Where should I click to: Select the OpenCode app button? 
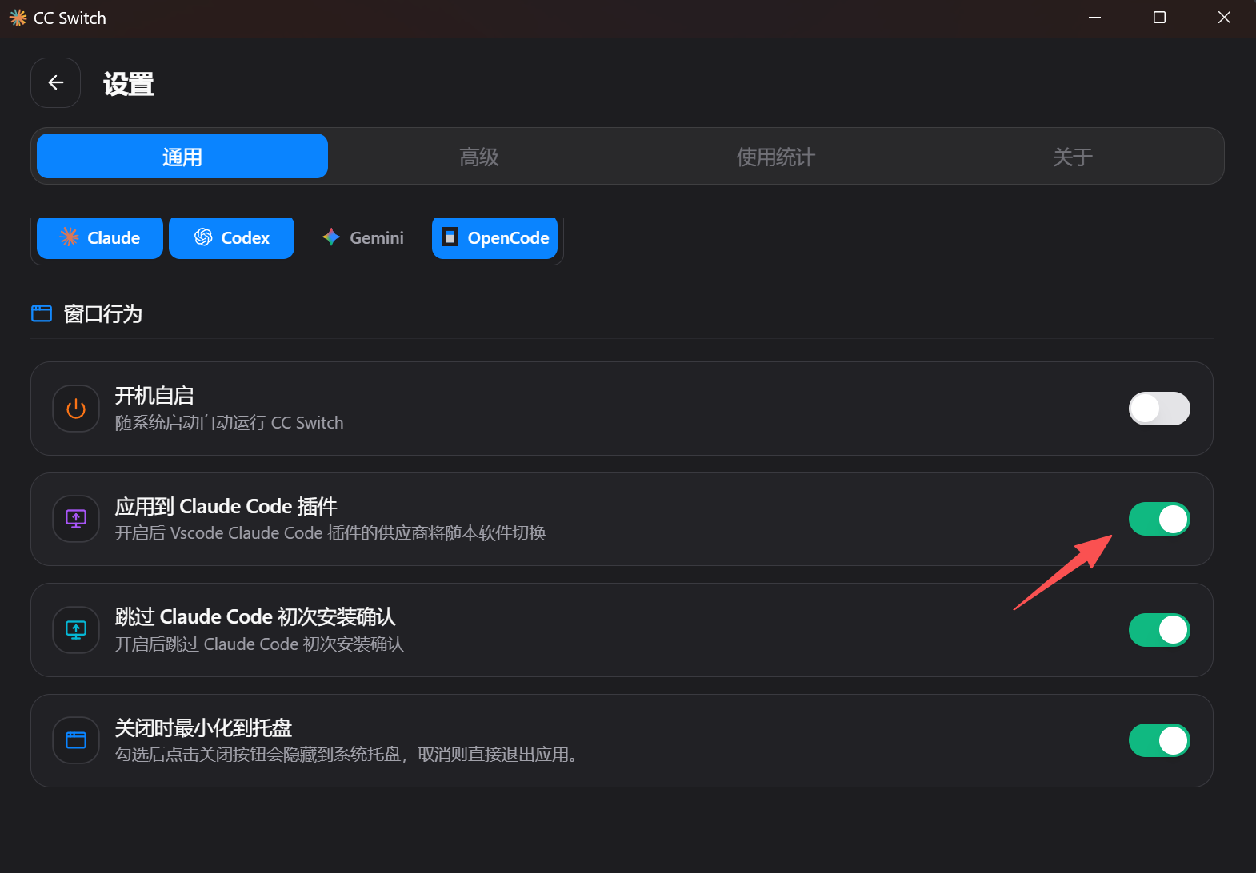click(495, 237)
